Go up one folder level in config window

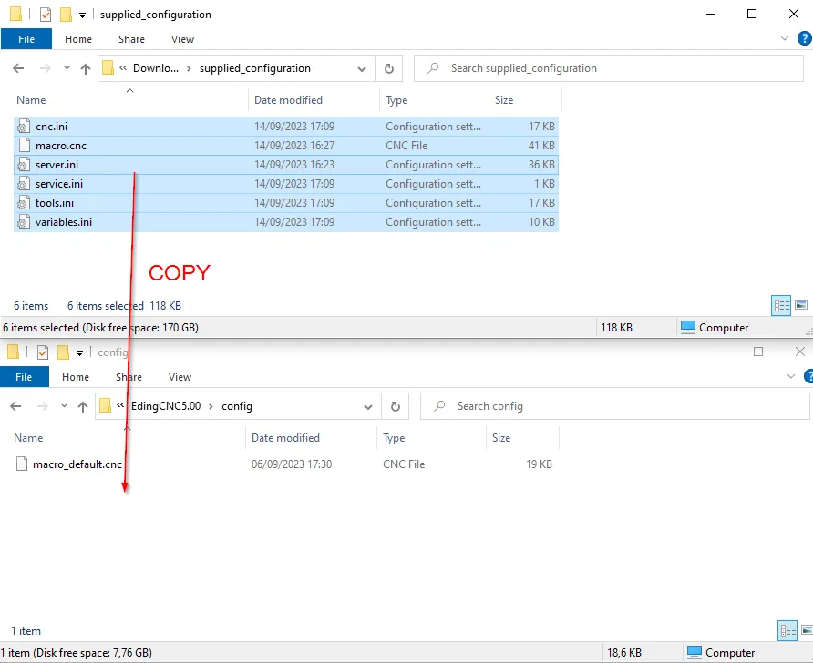[x=83, y=406]
